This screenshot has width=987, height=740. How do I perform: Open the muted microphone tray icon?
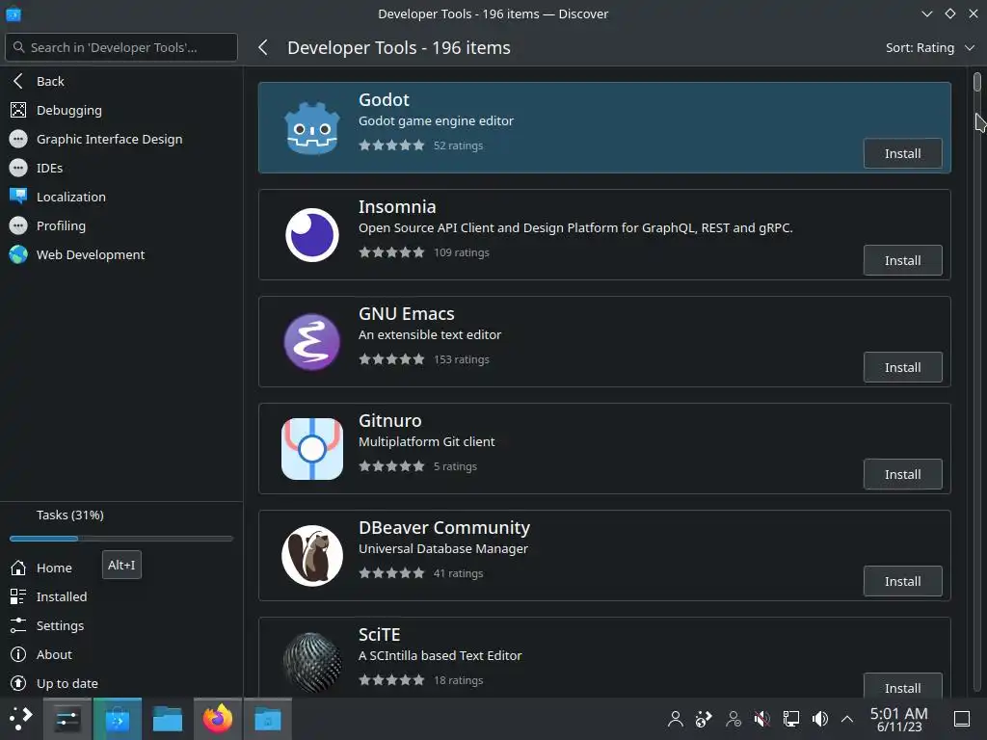[x=761, y=719]
